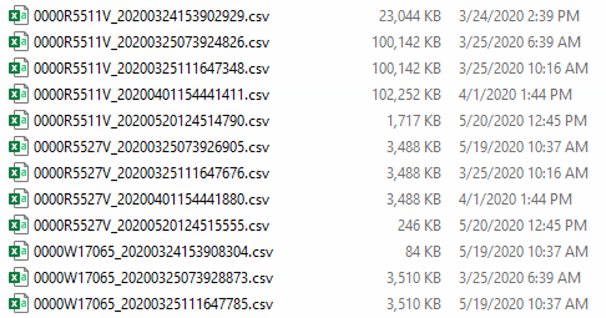
Task: Select file name 0000W17065_20200325073928873.csv
Action: click(x=153, y=278)
